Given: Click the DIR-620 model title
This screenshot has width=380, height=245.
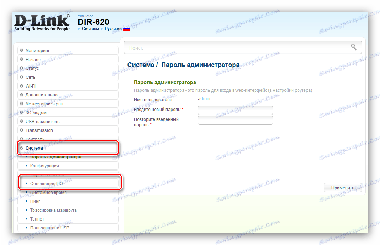Looking at the screenshot, I should click(93, 22).
